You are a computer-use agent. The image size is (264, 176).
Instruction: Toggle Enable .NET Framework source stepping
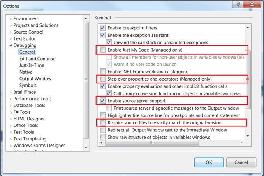(x=102, y=72)
